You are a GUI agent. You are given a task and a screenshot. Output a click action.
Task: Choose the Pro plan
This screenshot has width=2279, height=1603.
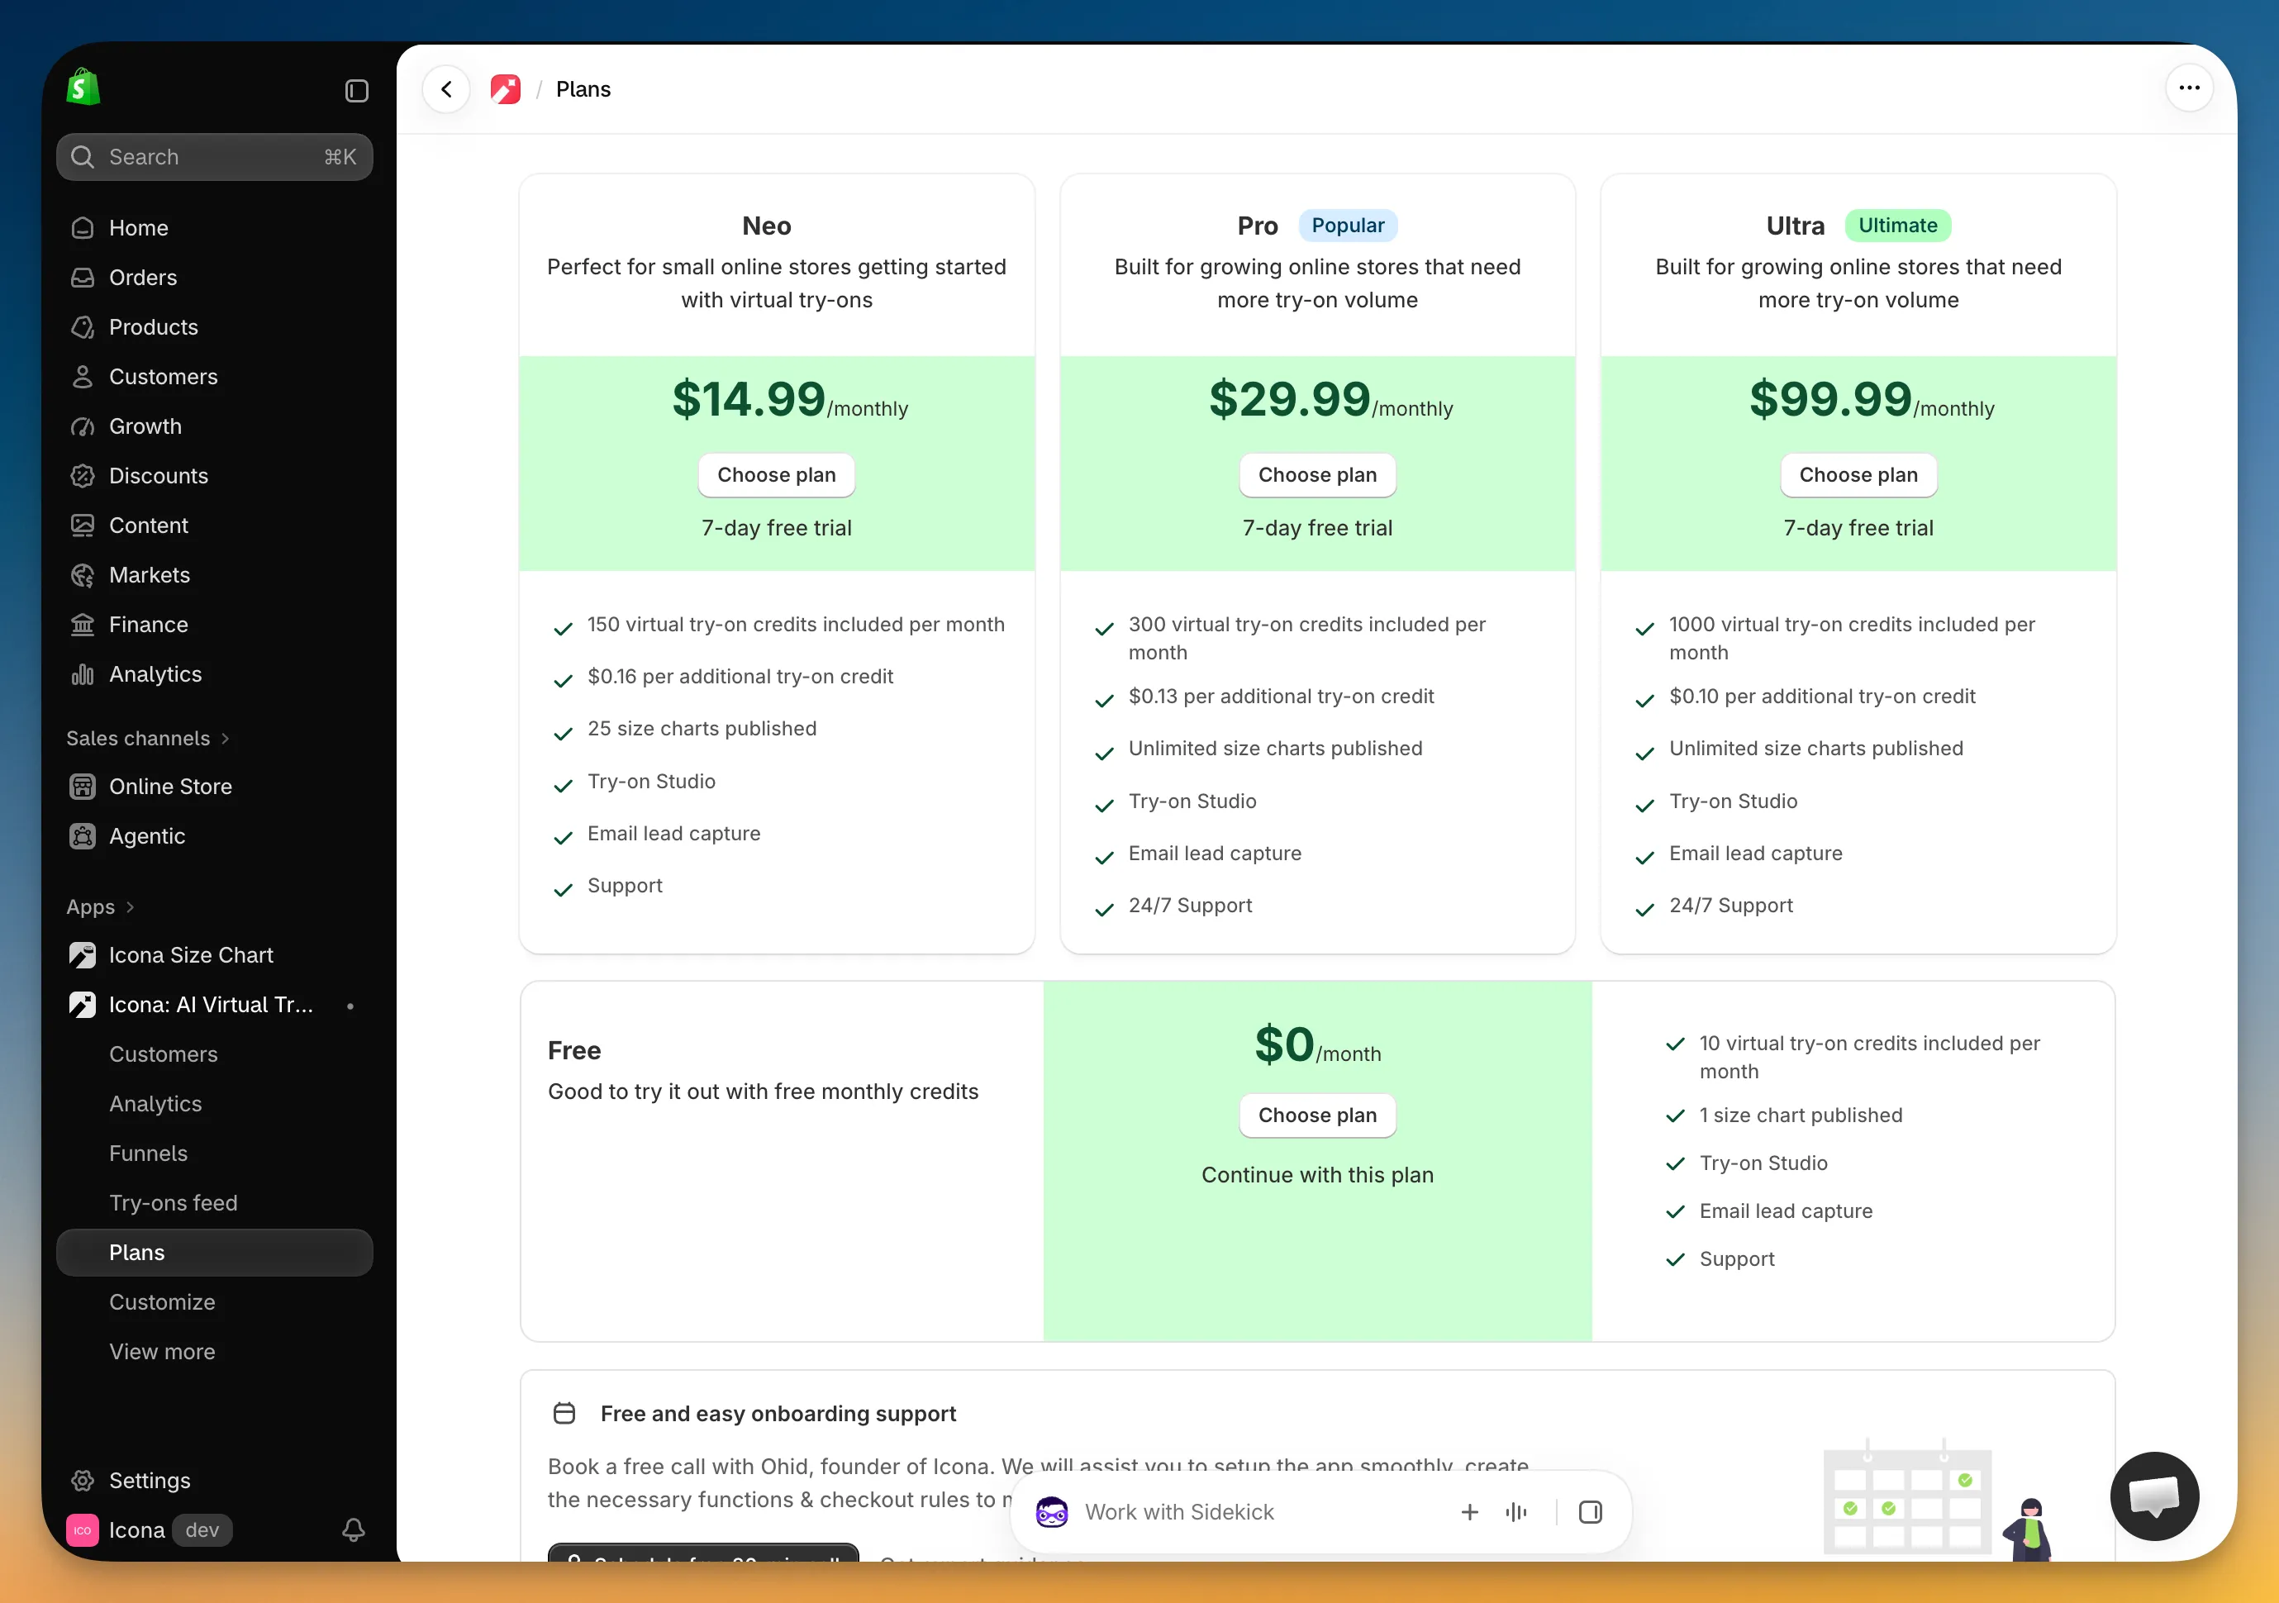[1317, 474]
